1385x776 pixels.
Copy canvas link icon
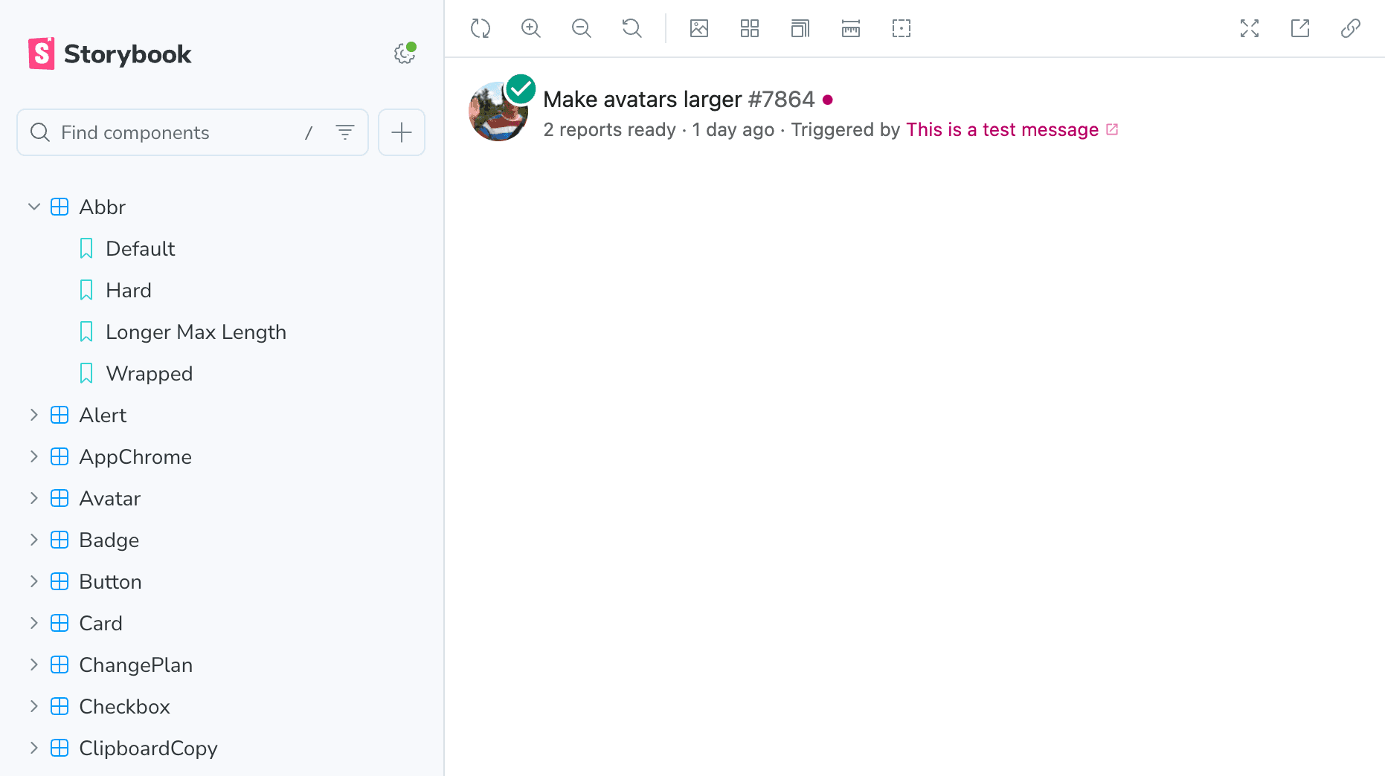[x=1351, y=29]
